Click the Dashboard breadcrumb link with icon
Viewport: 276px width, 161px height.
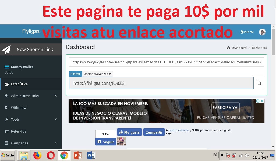(237, 48)
